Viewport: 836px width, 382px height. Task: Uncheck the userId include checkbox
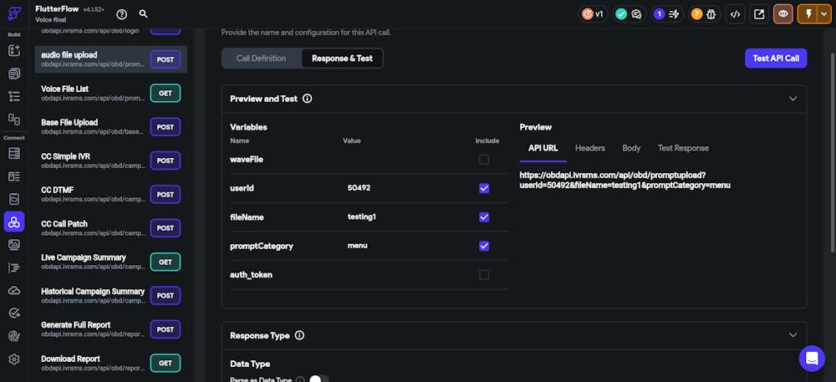click(x=484, y=188)
